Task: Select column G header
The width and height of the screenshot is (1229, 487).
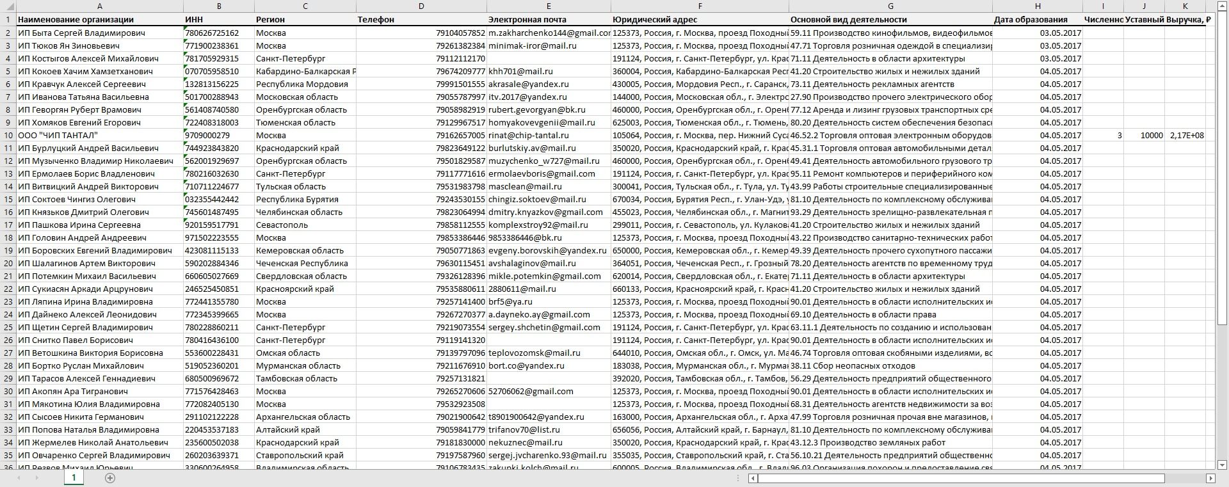Action: point(890,6)
